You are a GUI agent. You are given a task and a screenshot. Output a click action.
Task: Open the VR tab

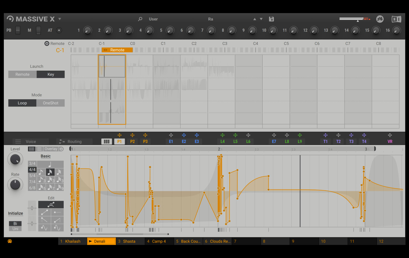point(390,142)
